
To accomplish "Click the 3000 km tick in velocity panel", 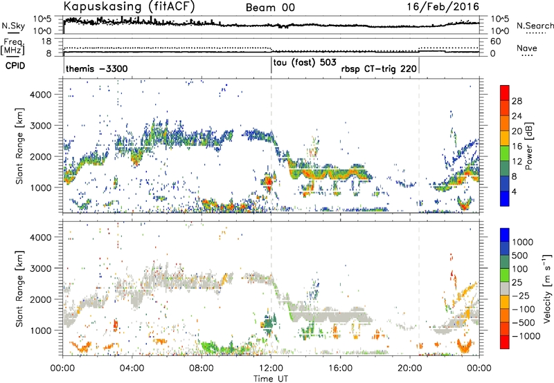I will coord(40,268).
